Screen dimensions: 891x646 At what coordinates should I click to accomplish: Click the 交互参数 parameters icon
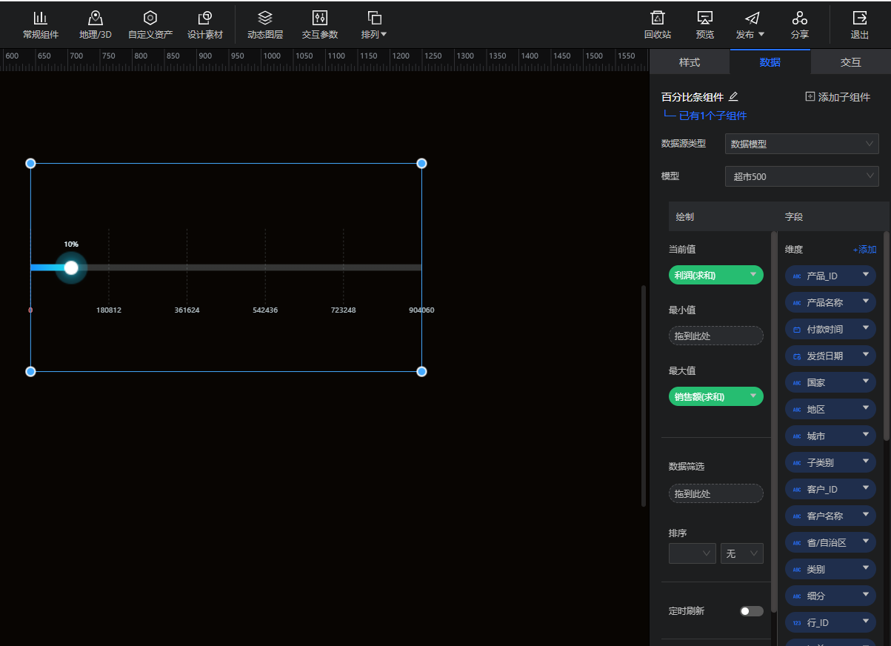click(320, 18)
